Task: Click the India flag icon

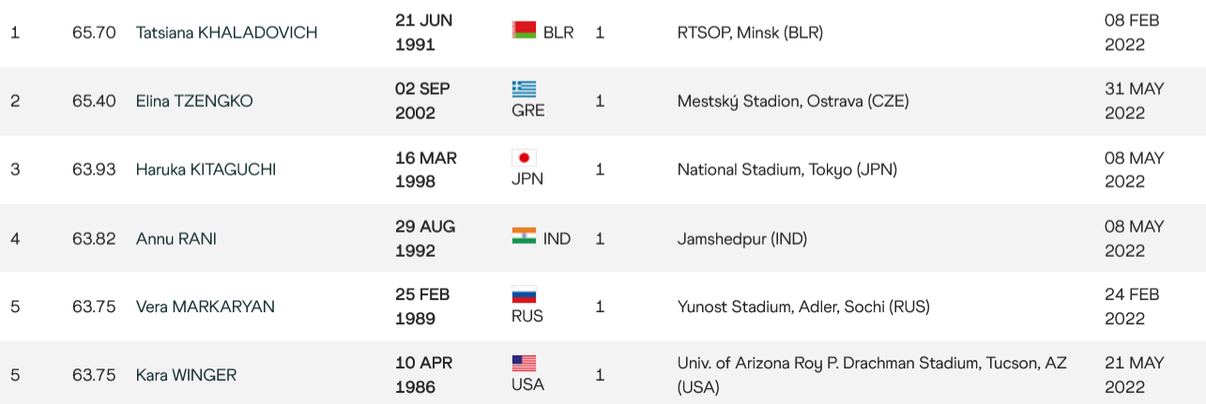Action: point(524,236)
